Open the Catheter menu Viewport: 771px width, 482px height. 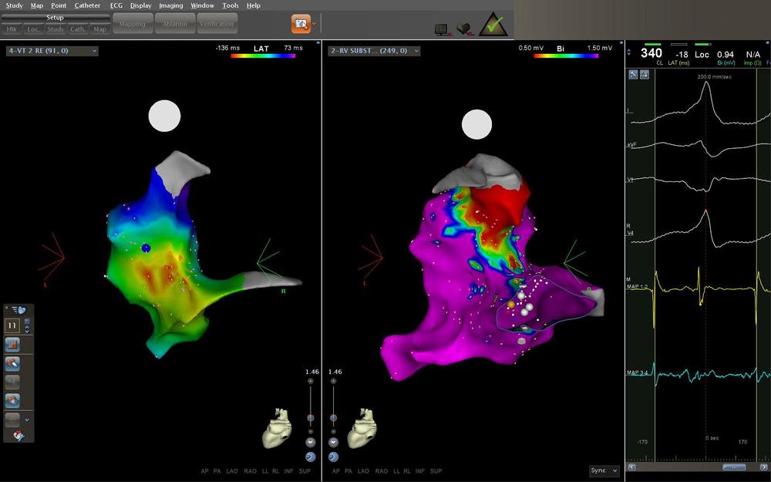(x=87, y=5)
